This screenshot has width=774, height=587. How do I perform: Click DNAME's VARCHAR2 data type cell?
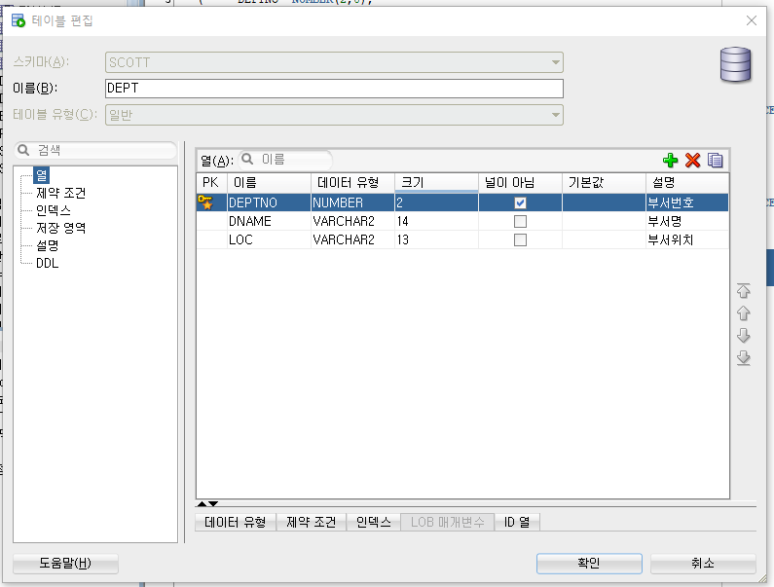pos(352,221)
